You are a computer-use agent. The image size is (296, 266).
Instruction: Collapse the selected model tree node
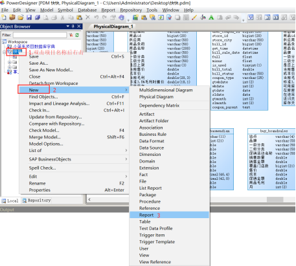pos(4,52)
